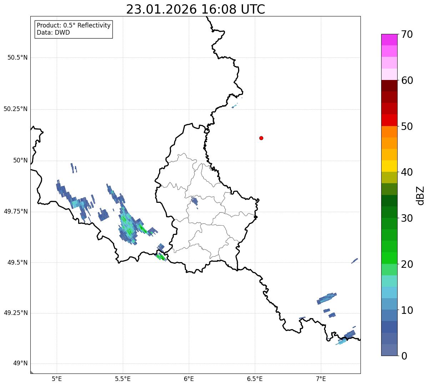The height and width of the screenshot is (386, 429).
Task: Select the 'Data: DWD' label
Action: pyautogui.click(x=53, y=33)
